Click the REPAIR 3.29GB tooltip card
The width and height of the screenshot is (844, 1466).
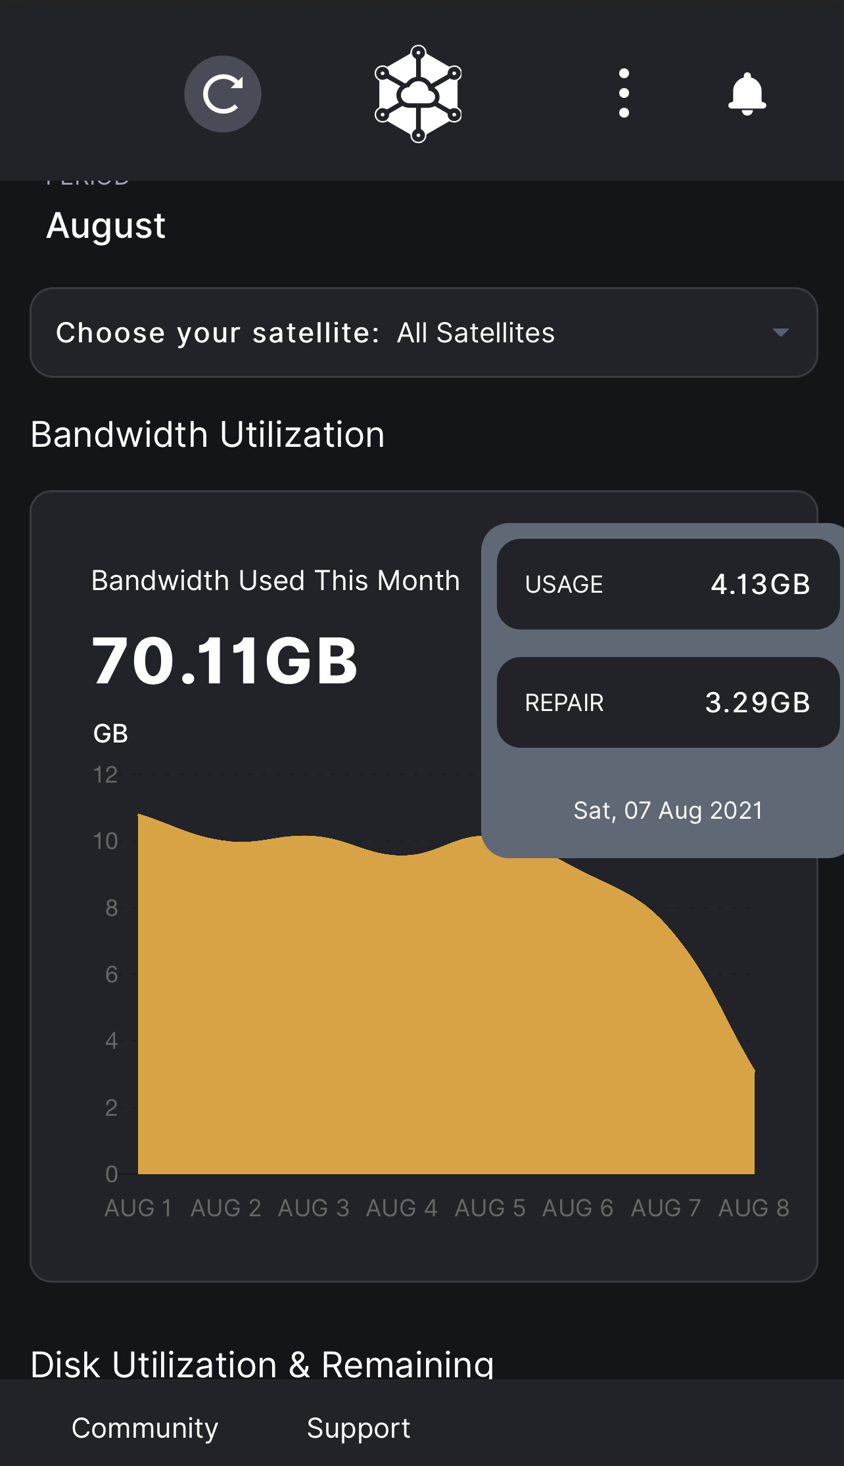[x=667, y=702]
